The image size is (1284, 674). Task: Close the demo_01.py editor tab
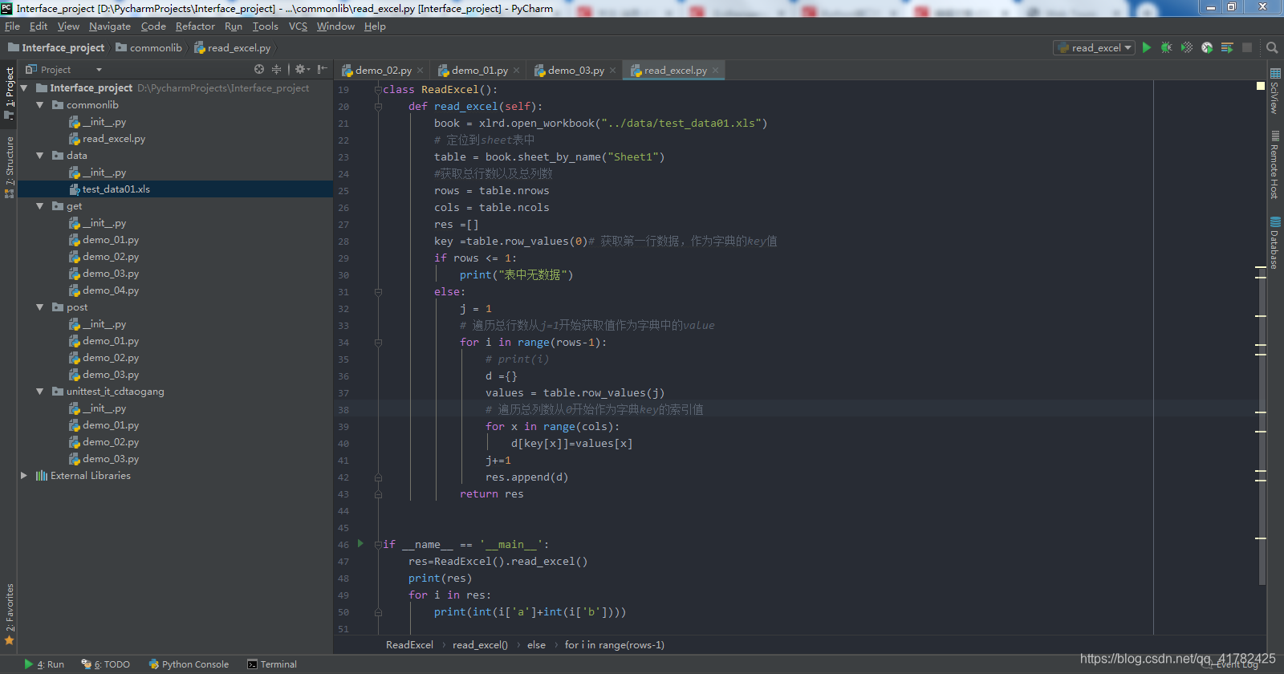point(516,71)
